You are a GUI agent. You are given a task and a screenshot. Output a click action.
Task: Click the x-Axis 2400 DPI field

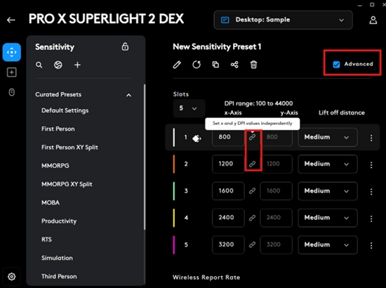[x=228, y=218]
